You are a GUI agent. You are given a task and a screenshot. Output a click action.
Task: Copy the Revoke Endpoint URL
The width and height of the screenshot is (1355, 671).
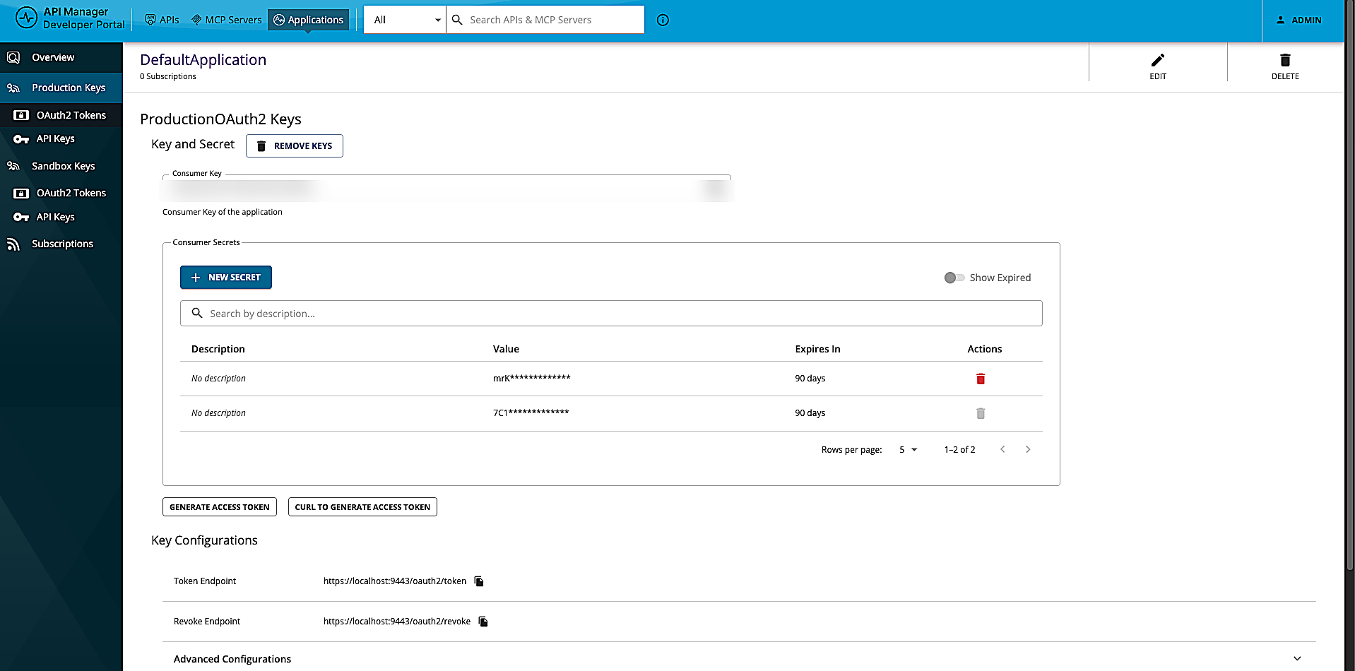483,622
